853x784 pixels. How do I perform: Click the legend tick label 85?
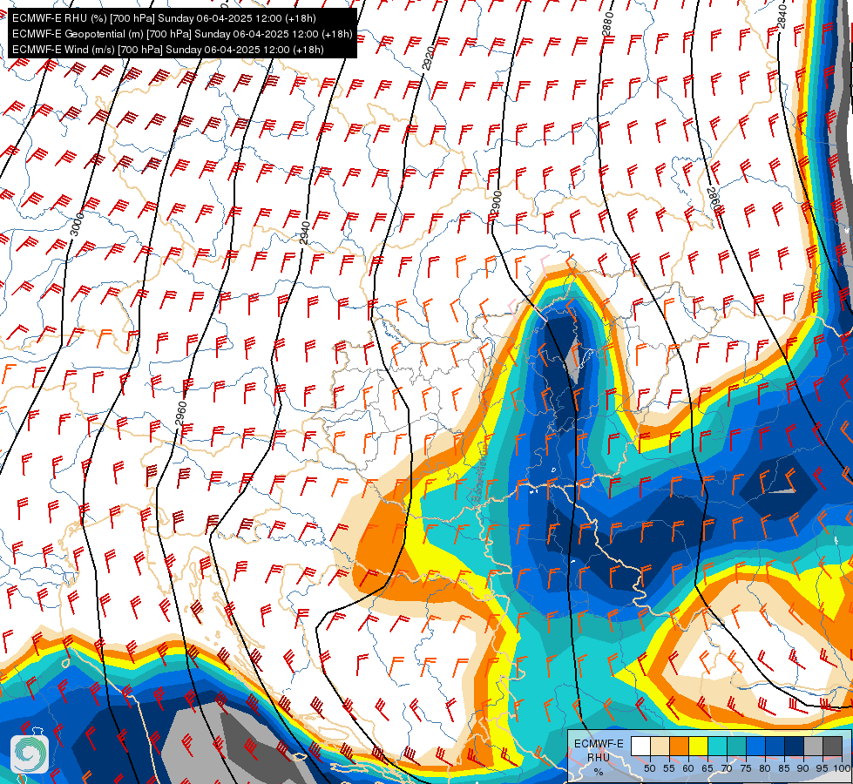click(x=784, y=768)
